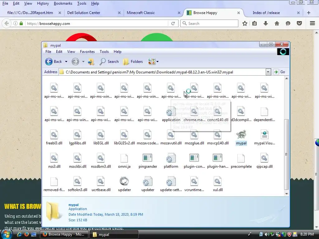Close the Browse Happy tab
319x239 pixels.
(x=238, y=12)
